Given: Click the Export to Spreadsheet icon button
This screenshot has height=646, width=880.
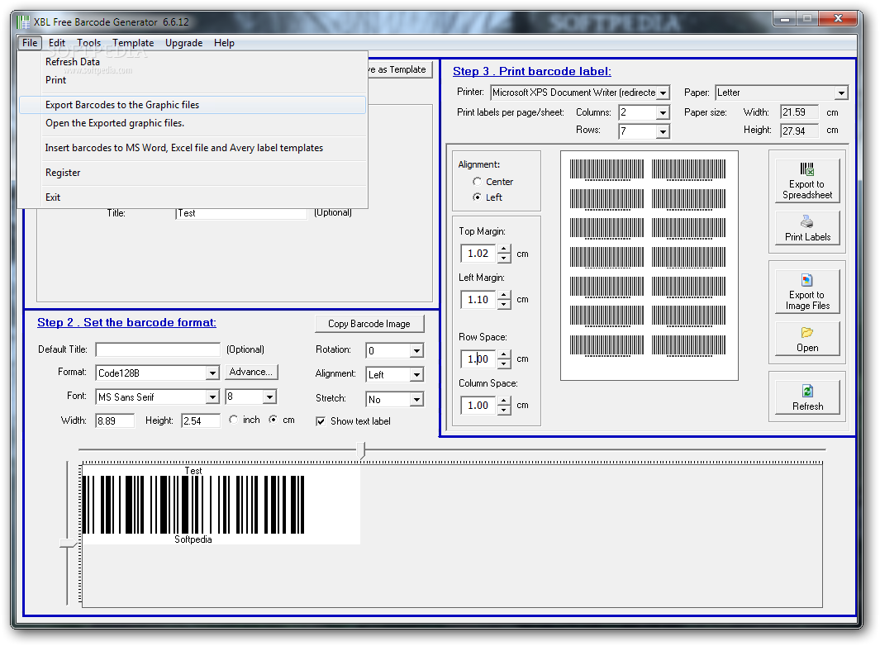Looking at the screenshot, I should coord(807,181).
